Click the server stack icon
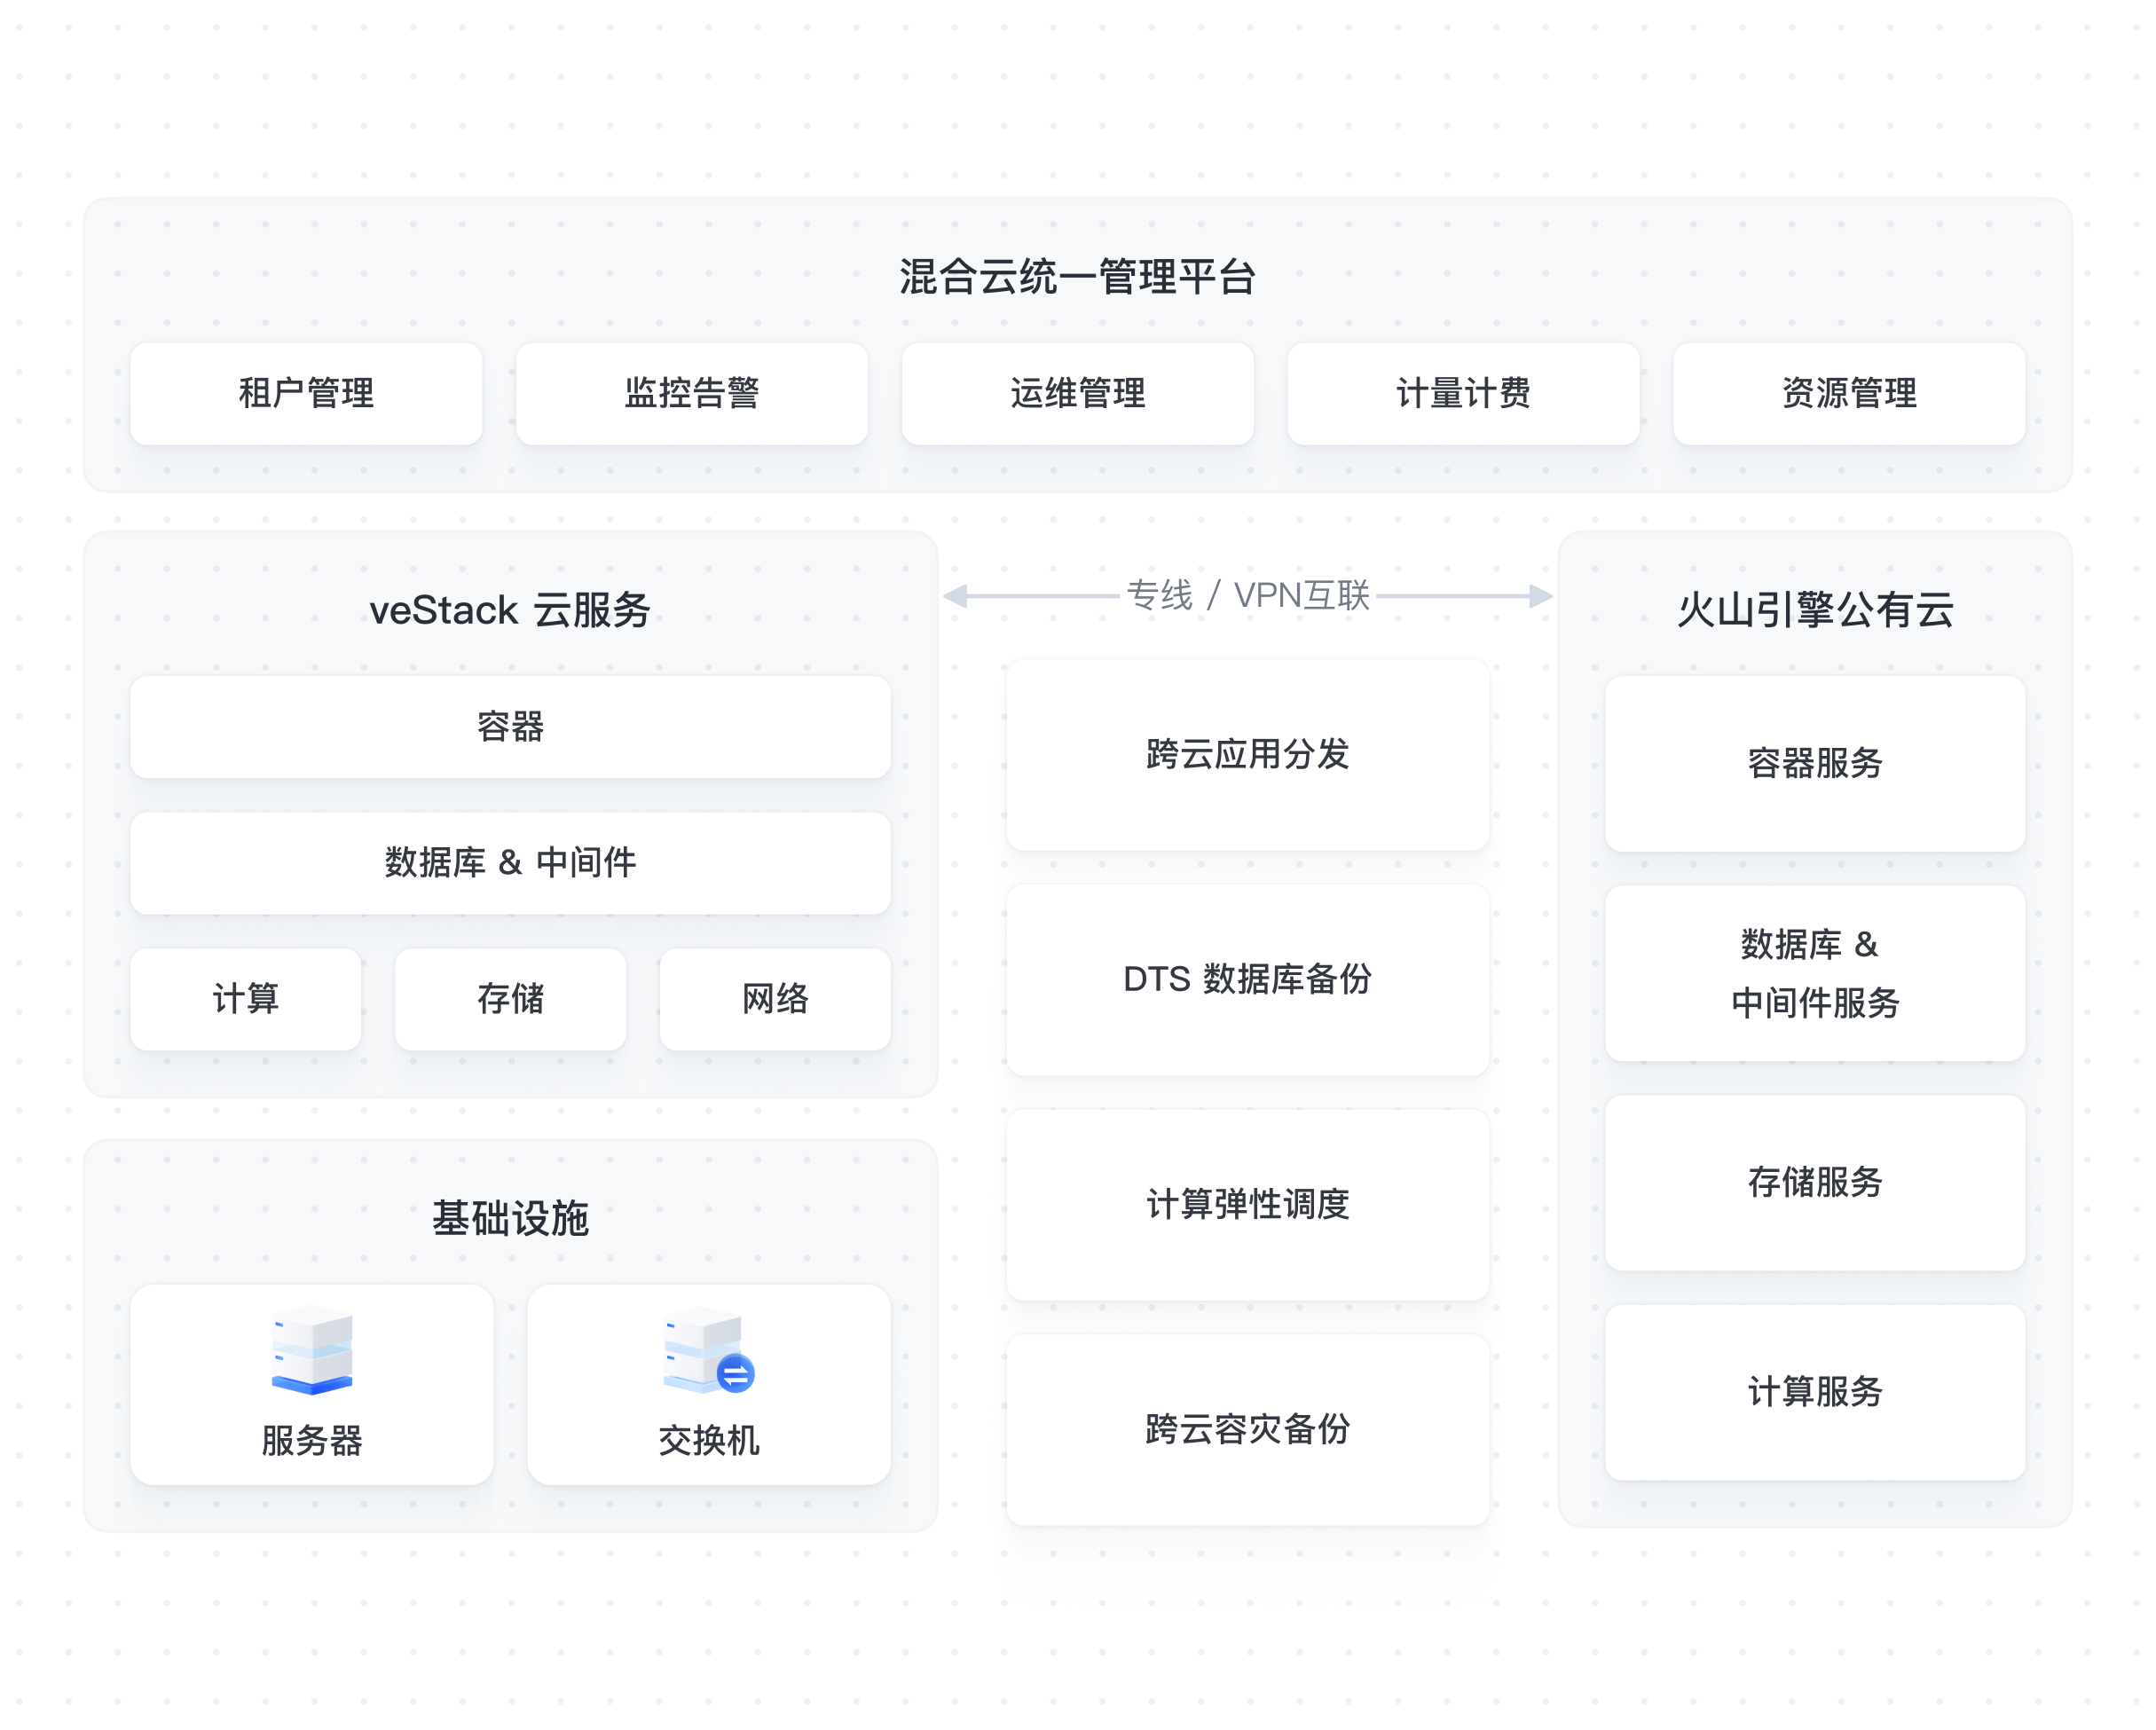2156x1730 pixels. point(312,1349)
